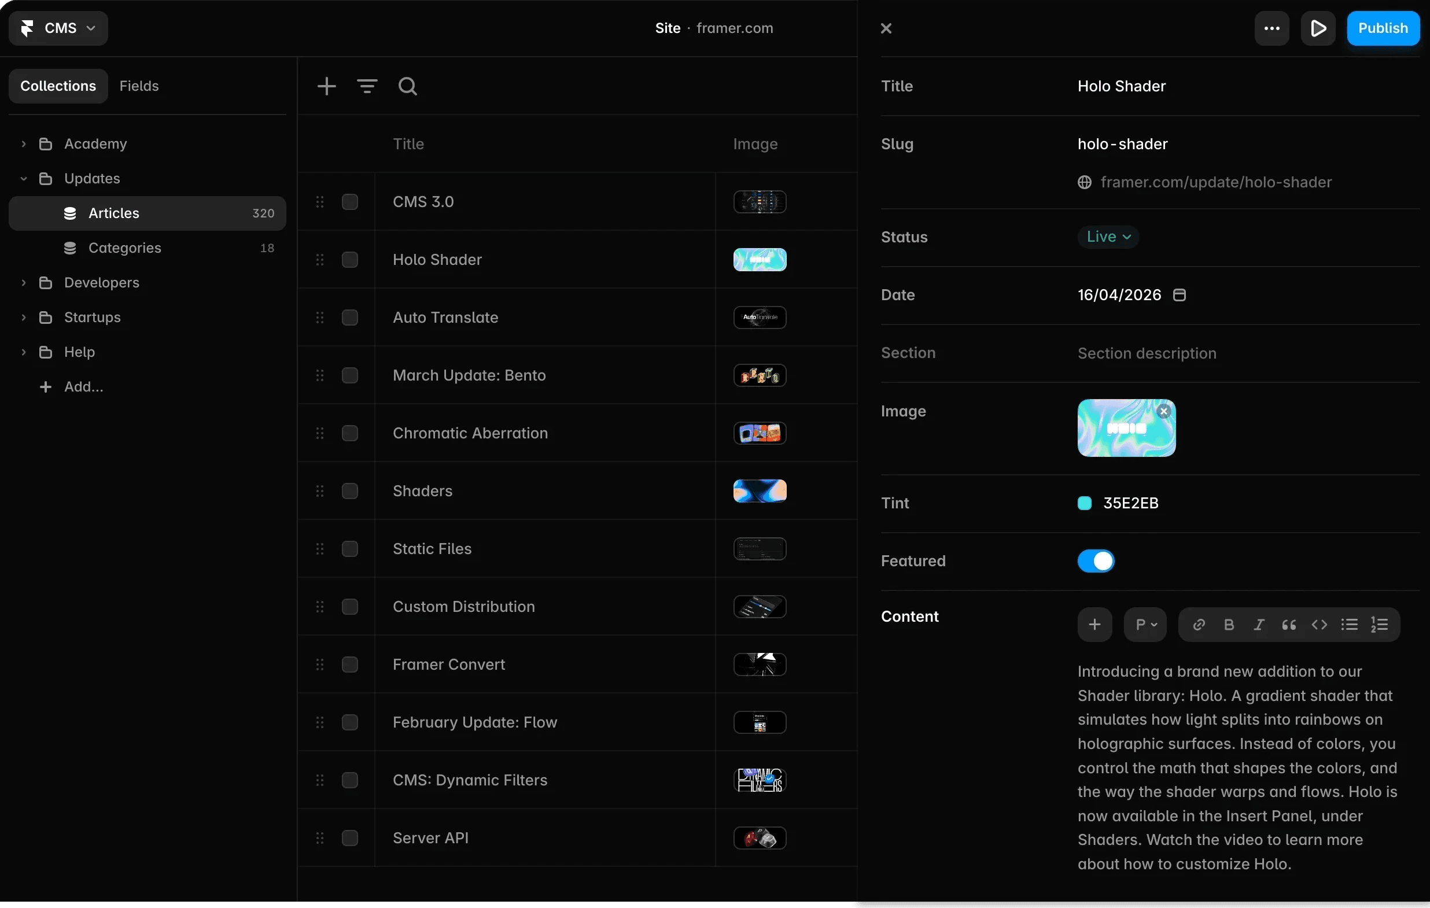Click the preview play icon
Viewport: 1430px width, 908px height.
tap(1318, 28)
